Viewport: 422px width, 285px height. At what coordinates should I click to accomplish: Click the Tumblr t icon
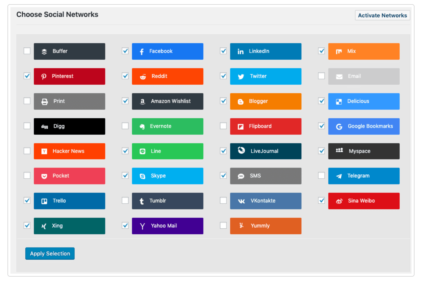click(142, 201)
